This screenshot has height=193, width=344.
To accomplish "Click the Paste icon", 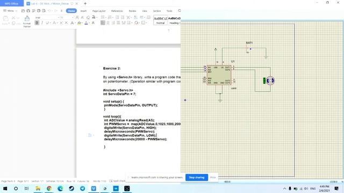I will point(6,18).
